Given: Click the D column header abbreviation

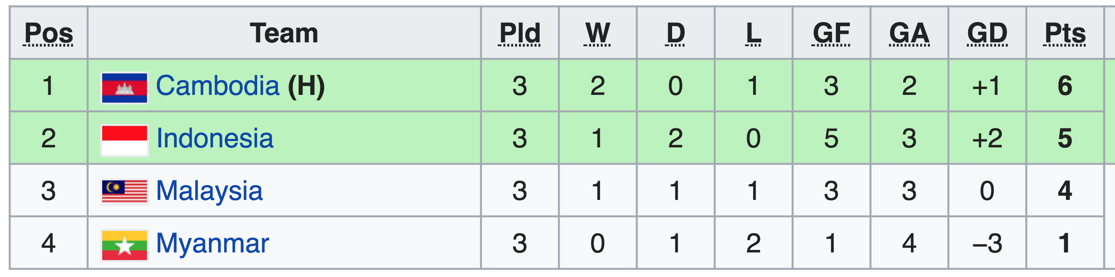Looking at the screenshot, I should click(676, 33).
